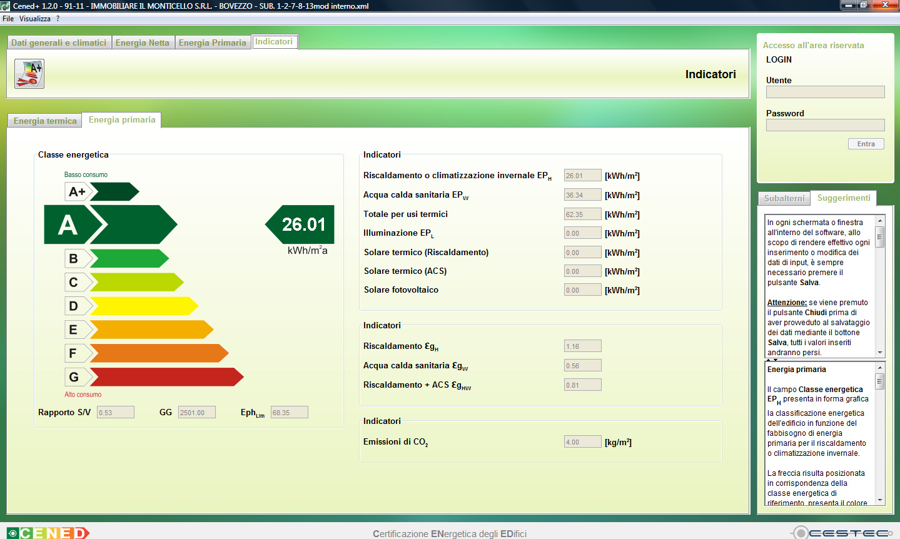Click the Solare fotovoltaico label
Screen dimensions: 900x539
click(x=401, y=290)
